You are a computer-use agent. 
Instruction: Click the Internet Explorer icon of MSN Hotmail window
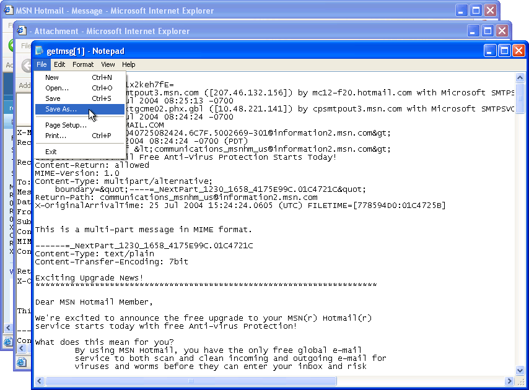pos(9,11)
